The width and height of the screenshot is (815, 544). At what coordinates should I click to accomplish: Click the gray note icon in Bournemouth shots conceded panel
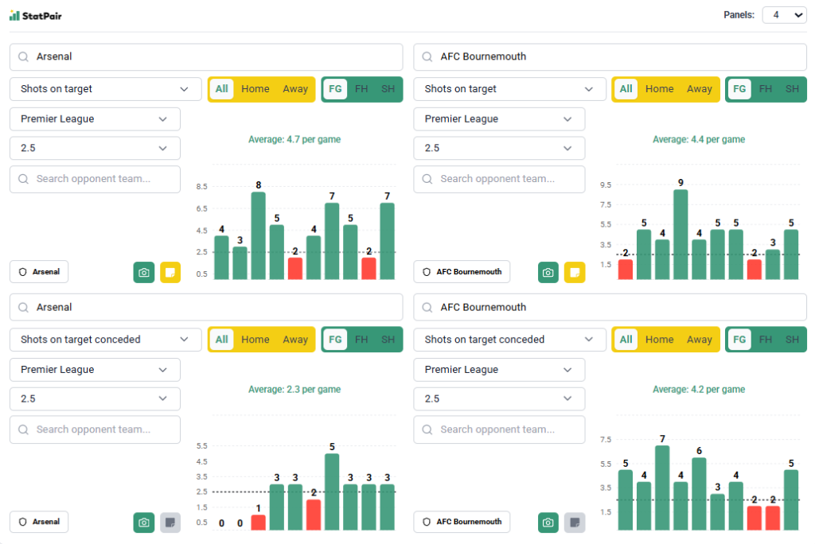pyautogui.click(x=575, y=523)
